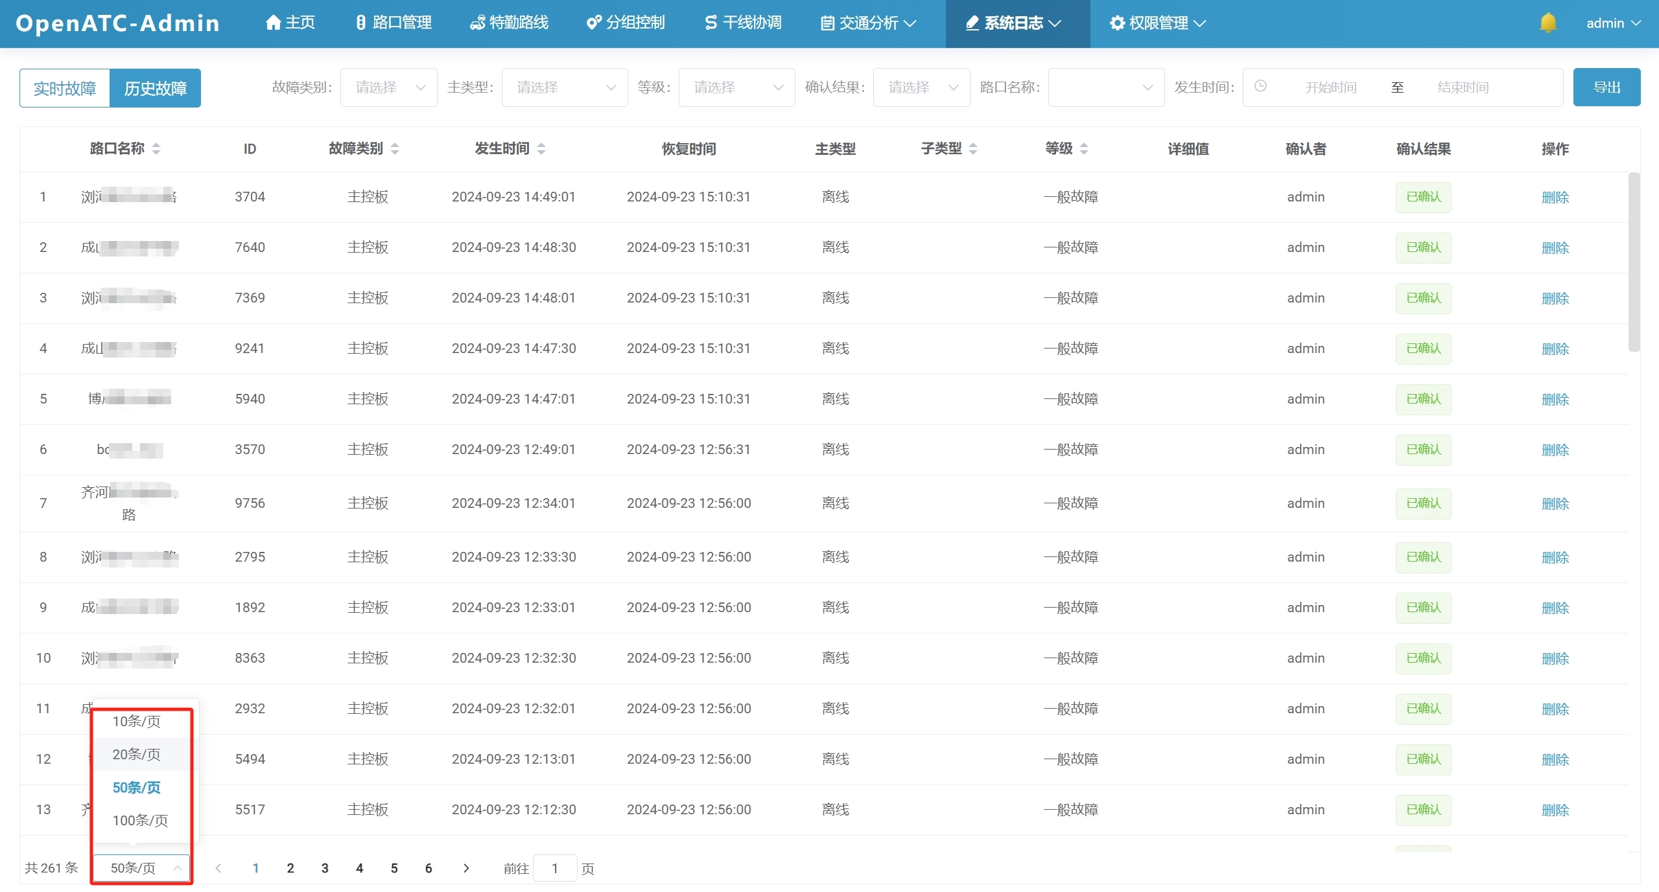Click the 等级 column sort icon
1659x892 pixels.
1084,149
